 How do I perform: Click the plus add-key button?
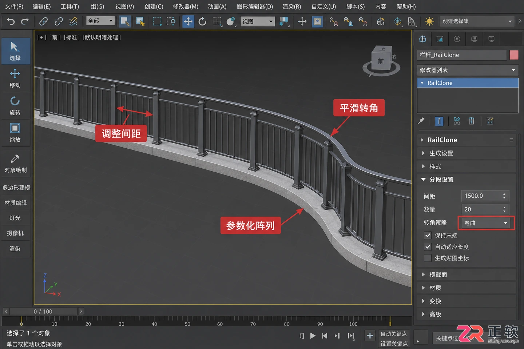click(x=370, y=336)
